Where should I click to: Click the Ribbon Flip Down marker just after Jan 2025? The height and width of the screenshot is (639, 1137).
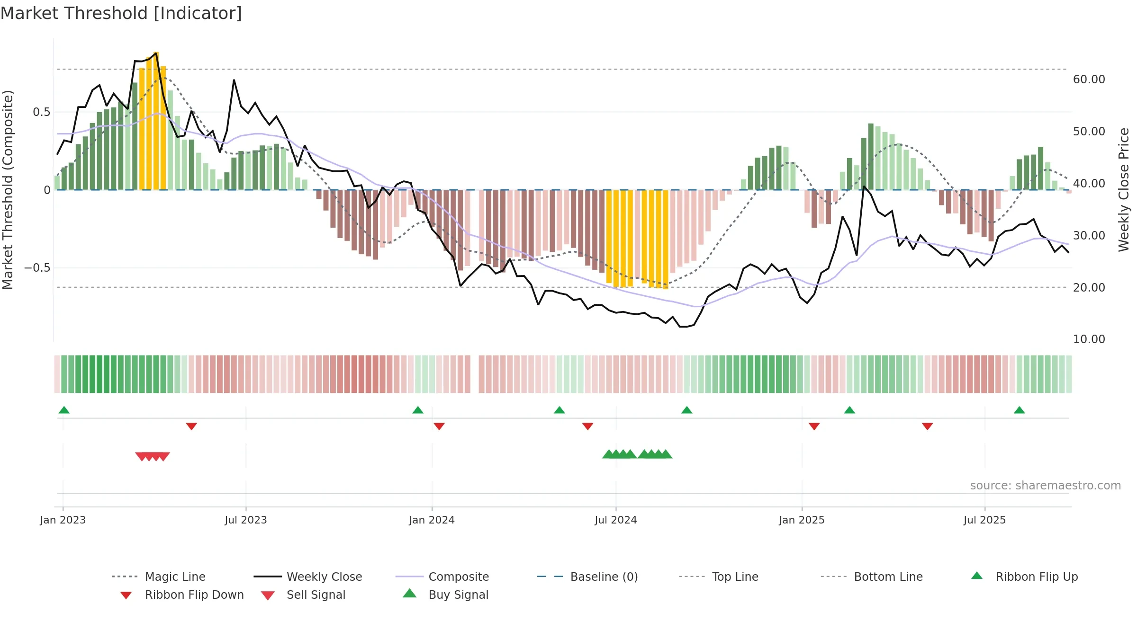click(x=814, y=426)
